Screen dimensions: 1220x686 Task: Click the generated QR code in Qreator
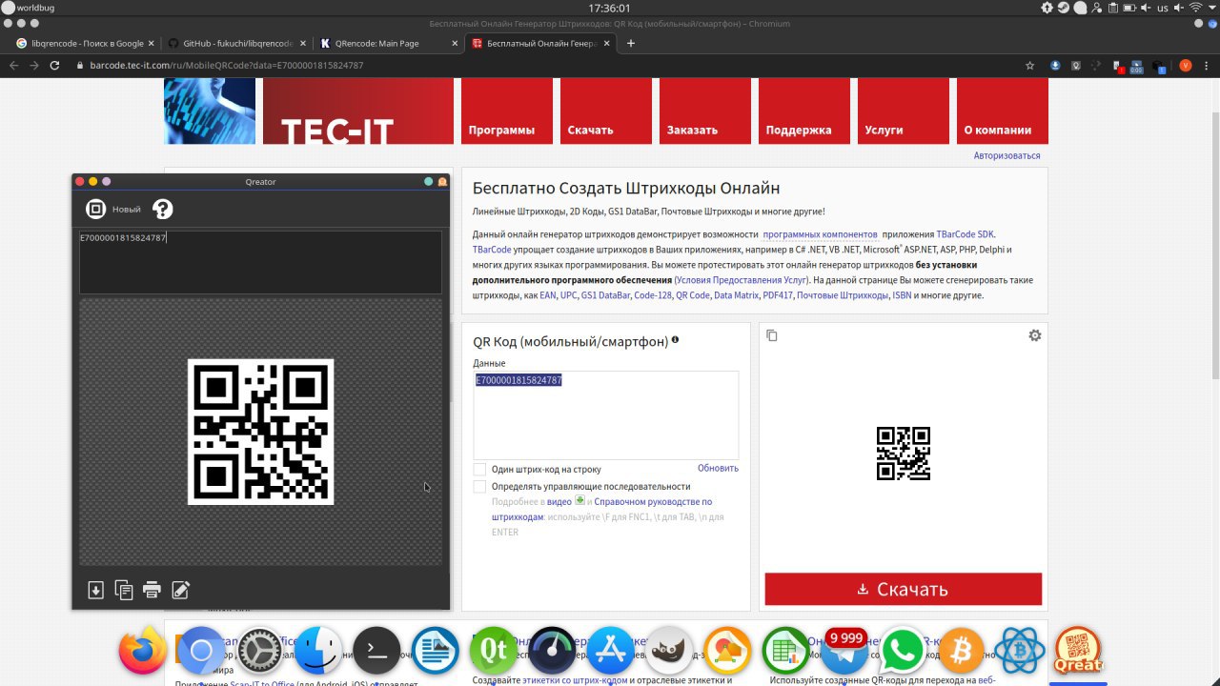tap(260, 432)
